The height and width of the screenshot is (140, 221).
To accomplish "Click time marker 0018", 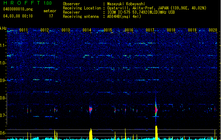I will pos(171,30).
